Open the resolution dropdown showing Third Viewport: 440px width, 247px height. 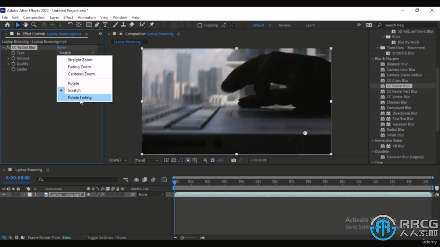145,160
